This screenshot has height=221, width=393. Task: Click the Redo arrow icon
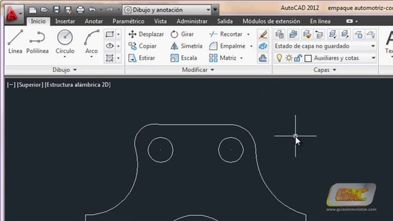pyautogui.click(x=110, y=10)
